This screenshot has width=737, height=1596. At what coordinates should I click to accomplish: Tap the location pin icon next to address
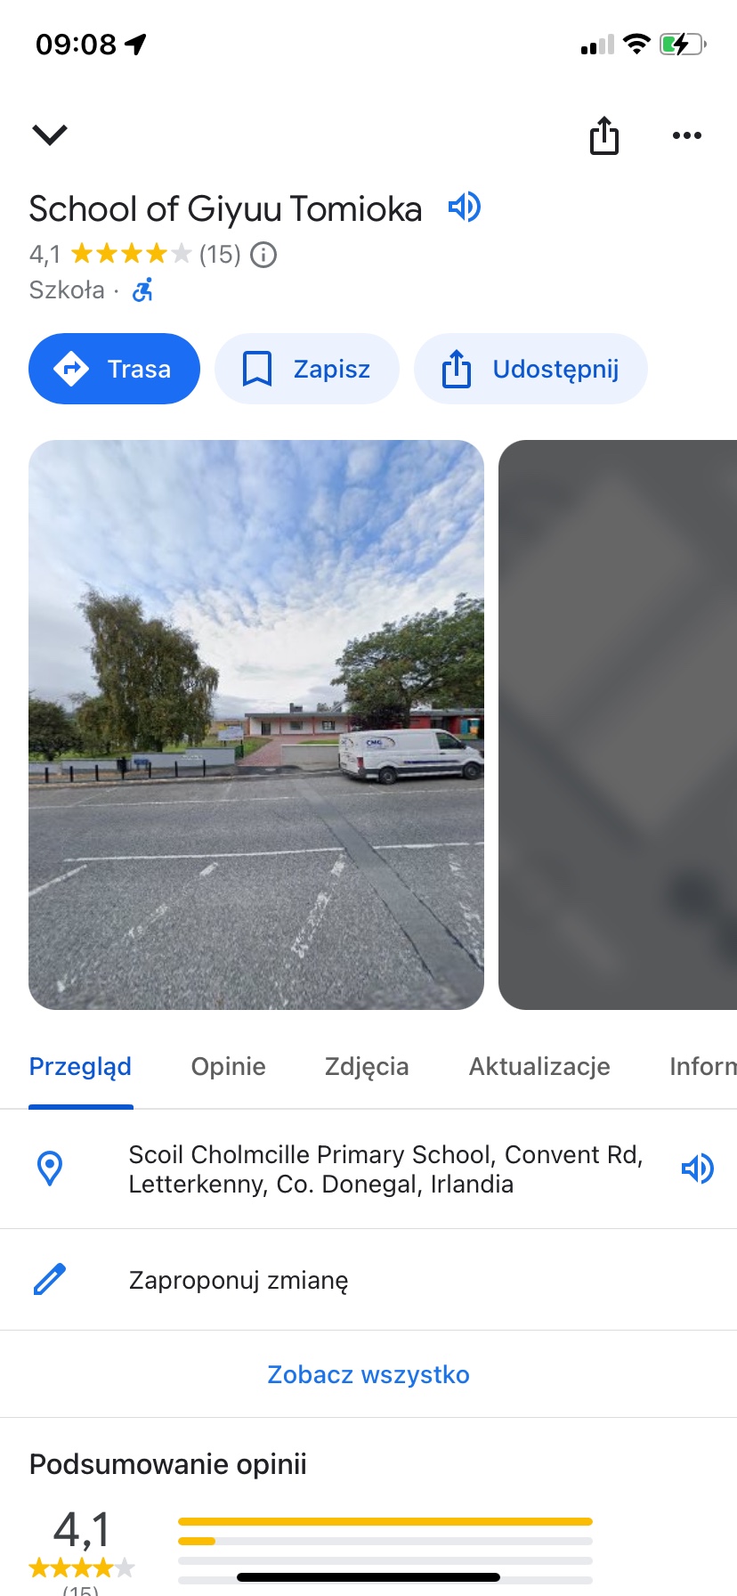pos(50,1168)
